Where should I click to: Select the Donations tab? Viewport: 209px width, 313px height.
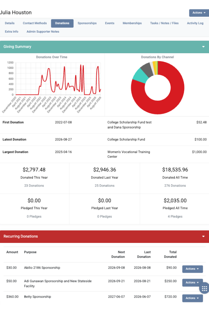tap(62, 23)
